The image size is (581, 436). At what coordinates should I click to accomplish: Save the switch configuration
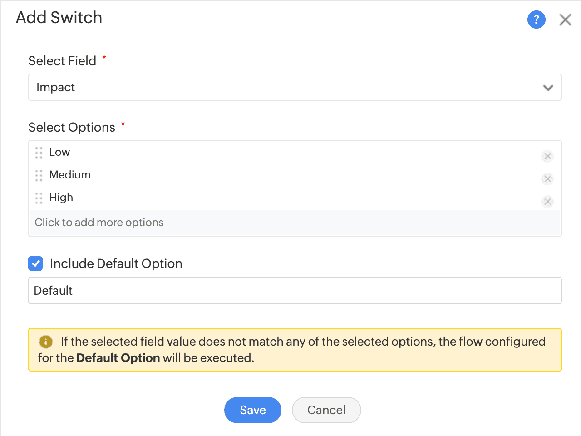253,410
